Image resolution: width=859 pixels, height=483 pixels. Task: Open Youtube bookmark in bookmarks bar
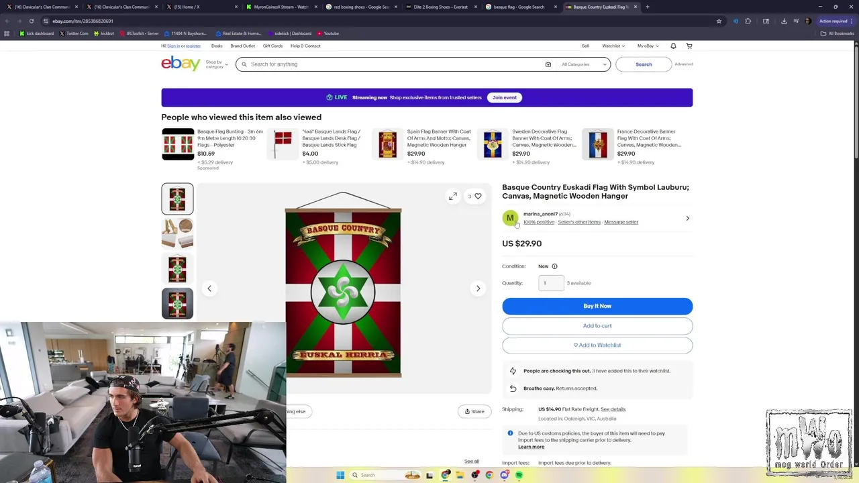[327, 33]
